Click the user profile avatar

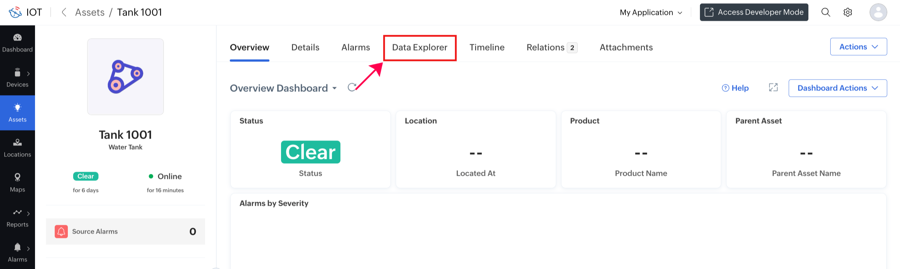pos(878,12)
